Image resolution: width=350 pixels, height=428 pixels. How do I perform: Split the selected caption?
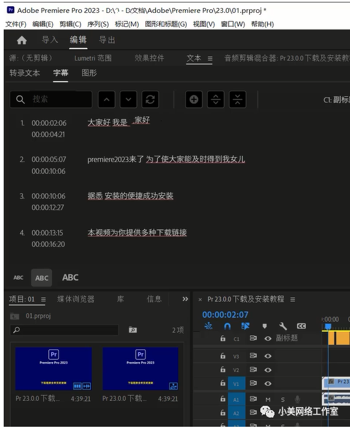coord(216,100)
